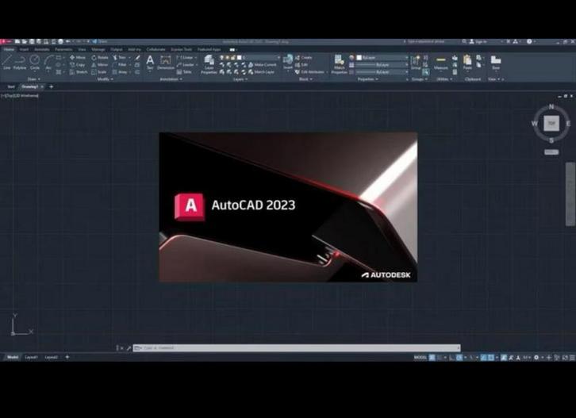Click the Measure utility tool
This screenshot has width=576, height=418.
(441, 63)
